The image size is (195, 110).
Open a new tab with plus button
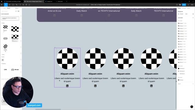(x=67, y=1)
